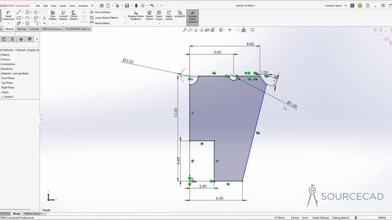Image resolution: width=392 pixels, height=220 pixels.
Task: Click the Zoom to Area icon
Action: [190, 30]
